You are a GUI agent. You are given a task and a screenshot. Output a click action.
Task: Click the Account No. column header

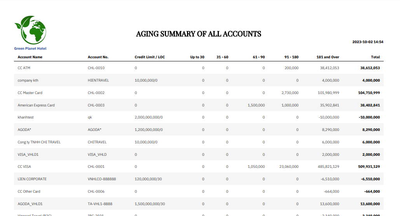[98, 57]
